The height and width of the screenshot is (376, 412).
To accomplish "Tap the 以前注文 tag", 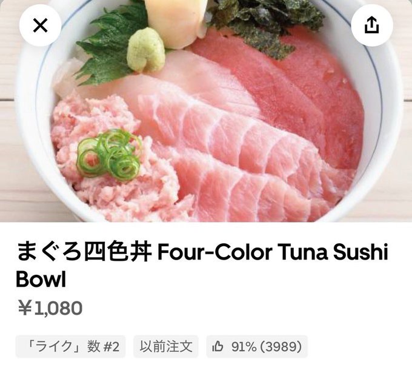I will [x=166, y=346].
